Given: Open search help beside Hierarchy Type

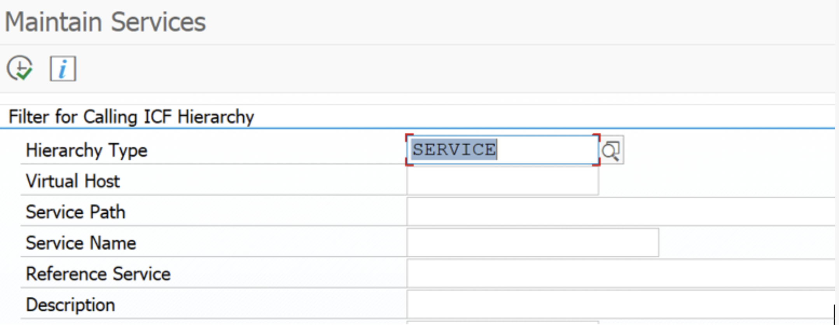Looking at the screenshot, I should (x=611, y=150).
